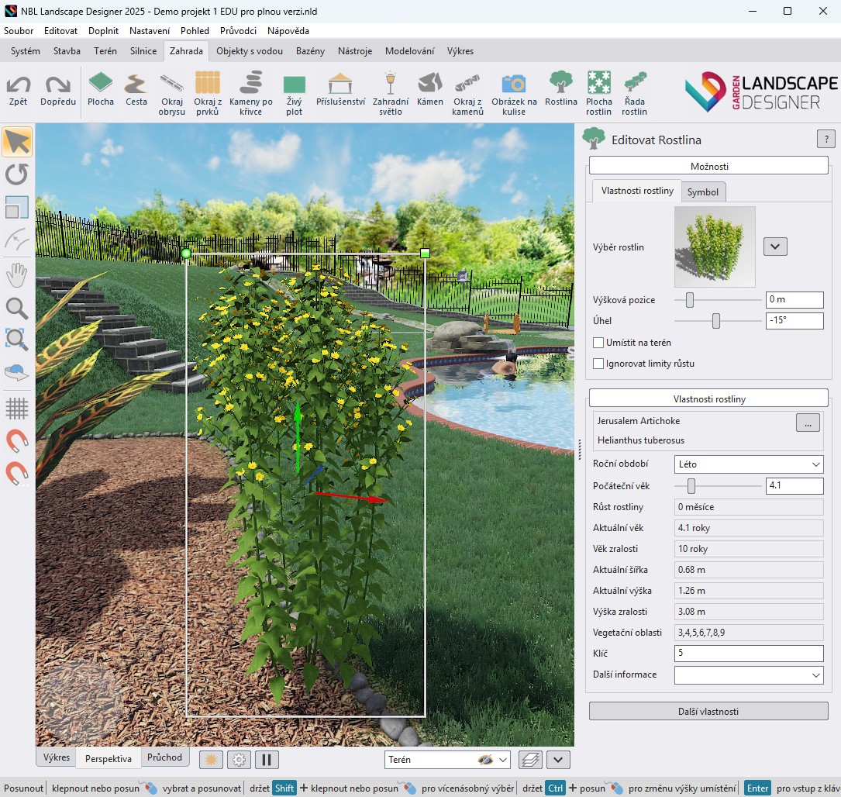
Task: Activate the pan hand tool
Action: pyautogui.click(x=17, y=274)
